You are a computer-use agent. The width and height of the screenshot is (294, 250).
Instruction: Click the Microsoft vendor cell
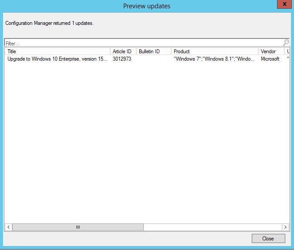[270, 59]
